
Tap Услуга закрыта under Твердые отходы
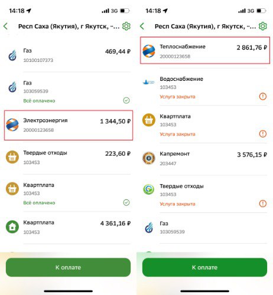[177, 204]
